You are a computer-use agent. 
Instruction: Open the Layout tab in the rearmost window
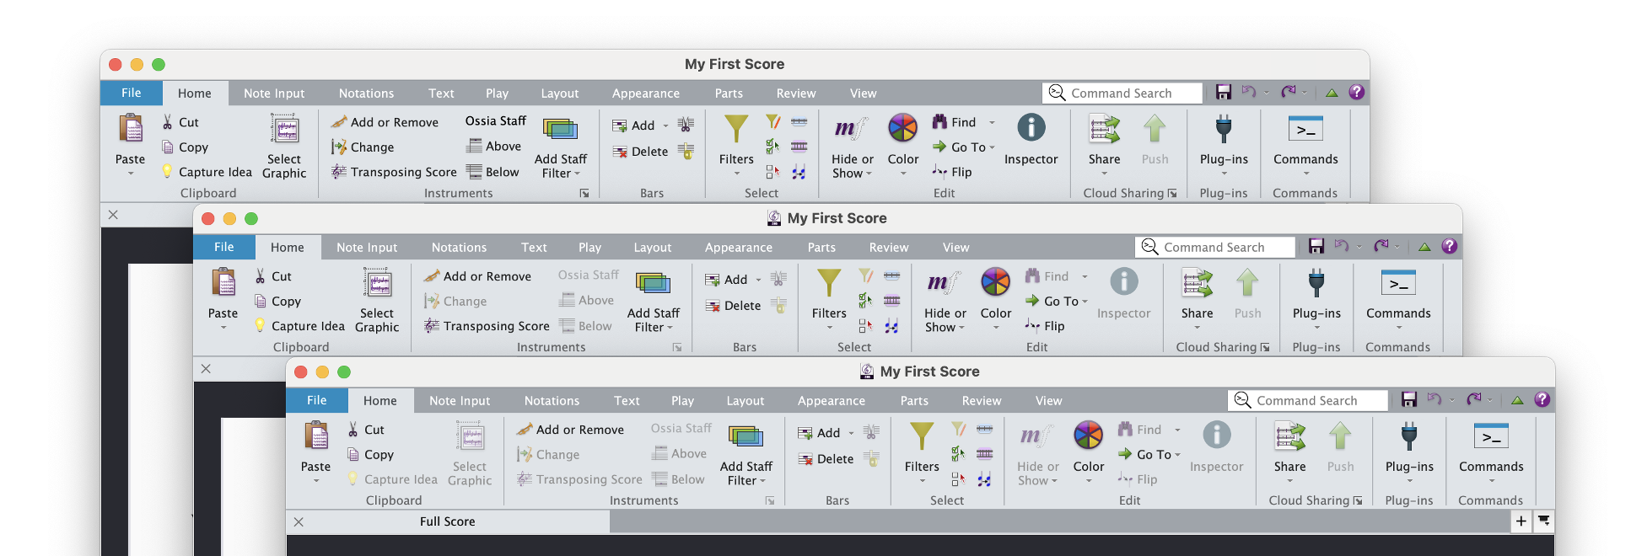tap(559, 94)
